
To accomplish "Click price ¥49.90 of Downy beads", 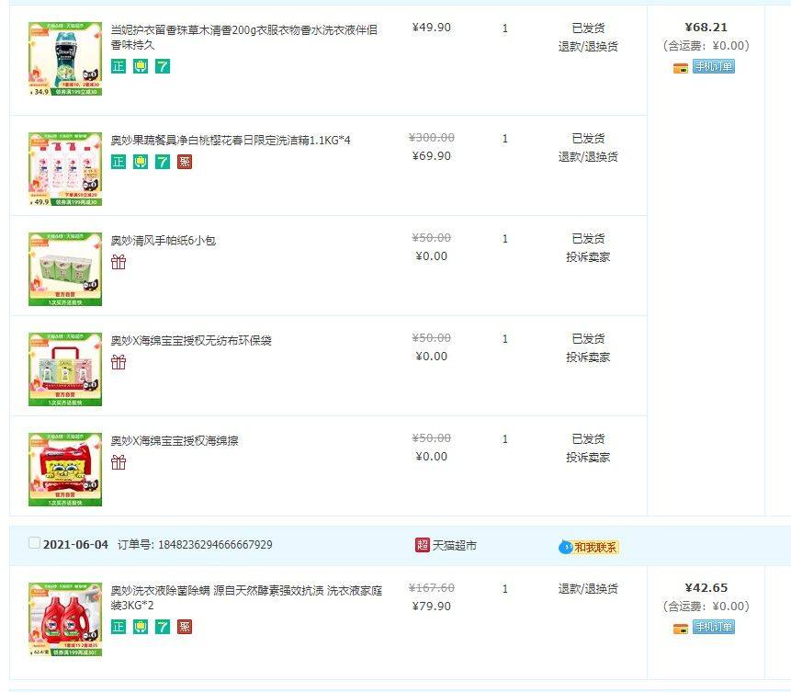I will click(431, 28).
